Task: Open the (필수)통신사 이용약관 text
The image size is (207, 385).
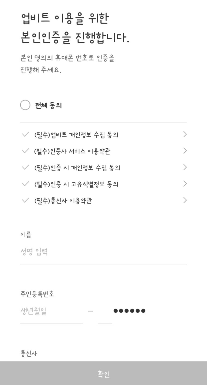Action: [x=63, y=201]
